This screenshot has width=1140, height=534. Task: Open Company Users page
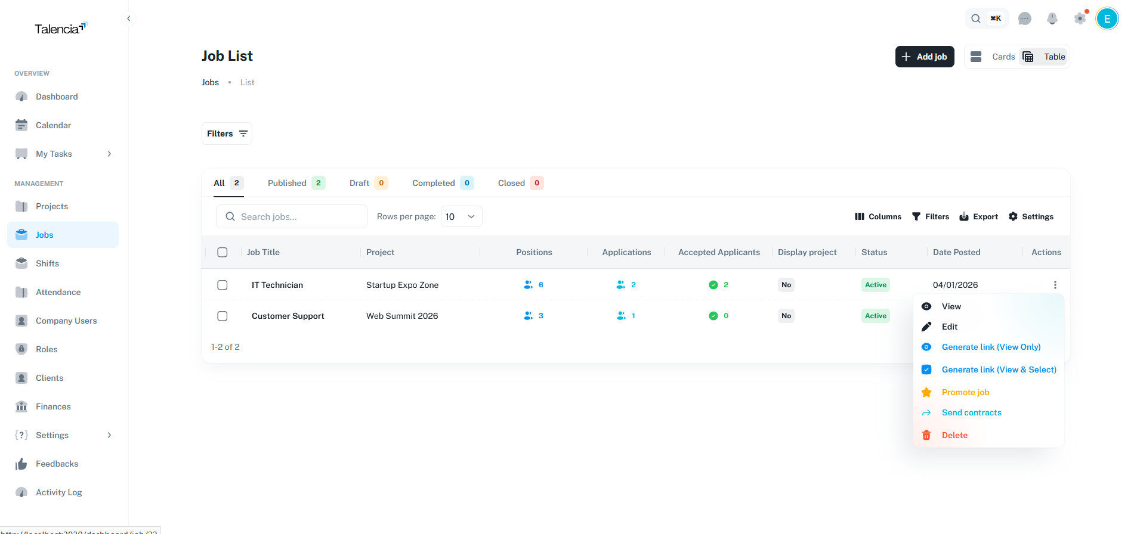pos(63,321)
